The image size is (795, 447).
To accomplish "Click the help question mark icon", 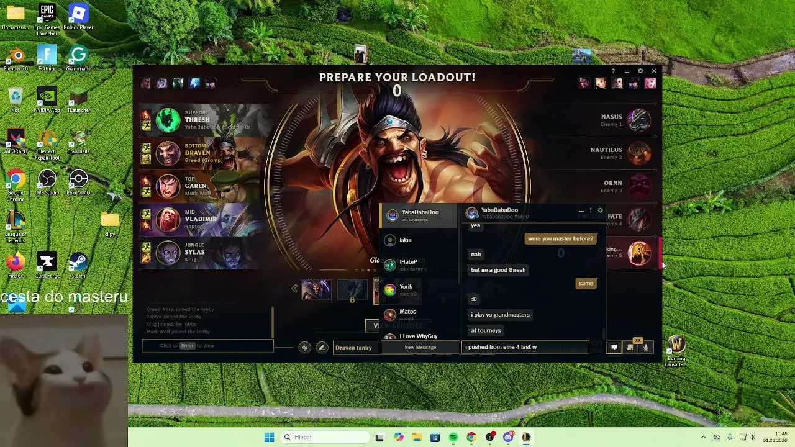I will click(x=613, y=71).
